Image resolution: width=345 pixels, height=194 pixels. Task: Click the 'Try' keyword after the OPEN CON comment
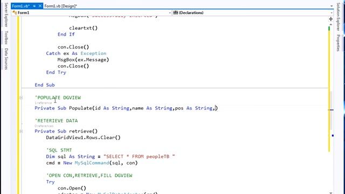click(x=50, y=182)
